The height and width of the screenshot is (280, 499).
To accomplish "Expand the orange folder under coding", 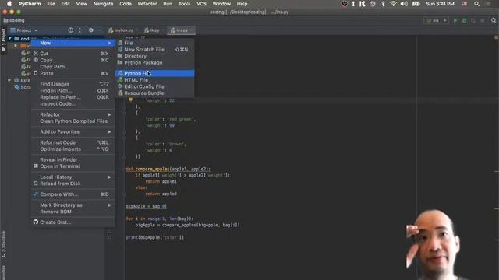I will [16, 46].
